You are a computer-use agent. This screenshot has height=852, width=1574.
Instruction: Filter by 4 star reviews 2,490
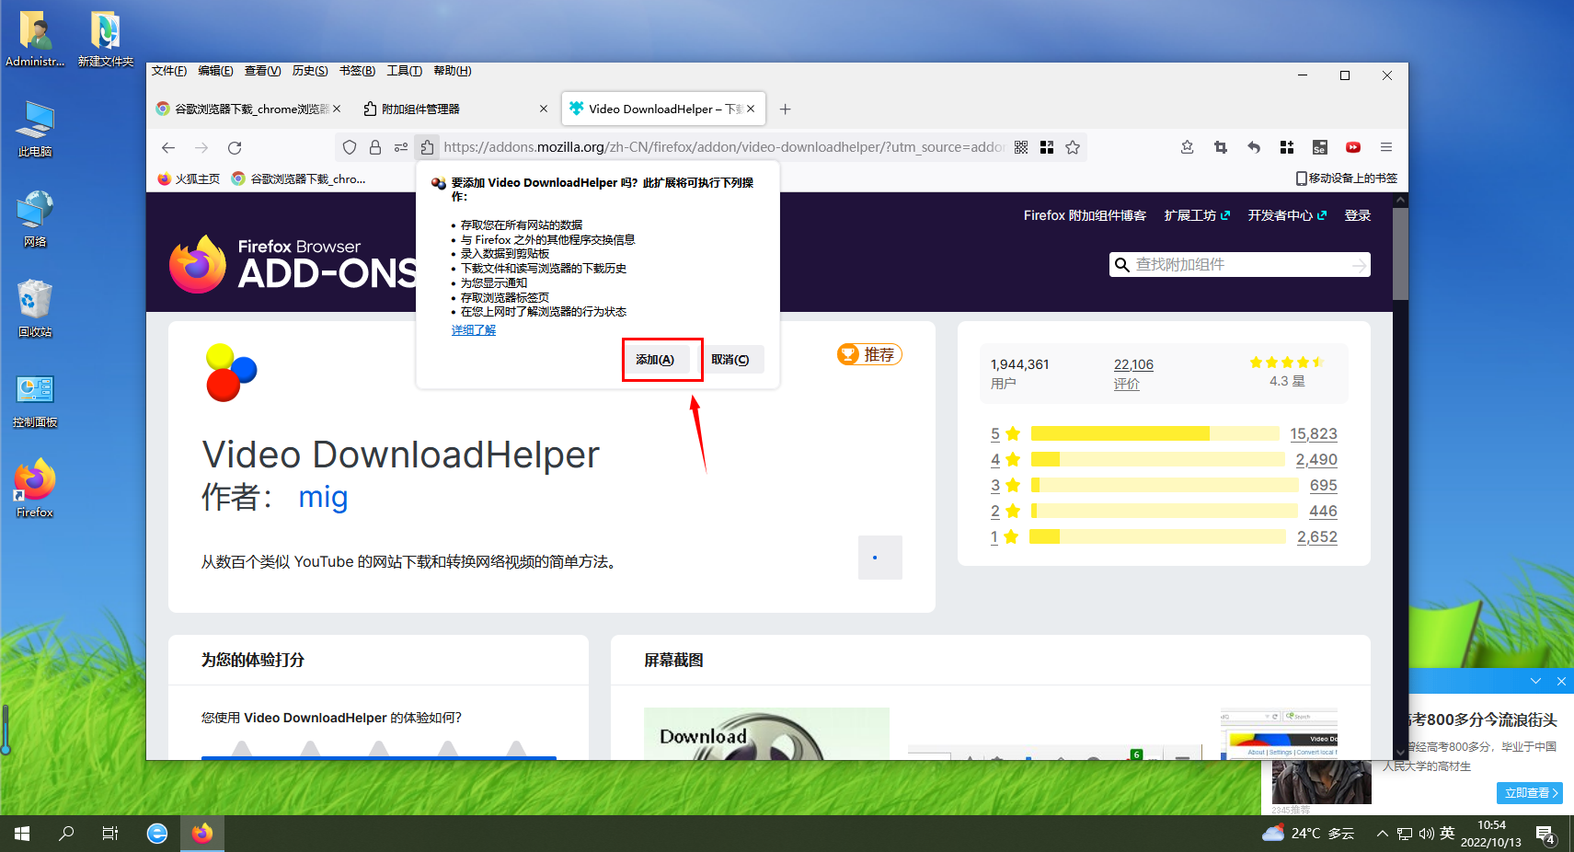point(1164,459)
